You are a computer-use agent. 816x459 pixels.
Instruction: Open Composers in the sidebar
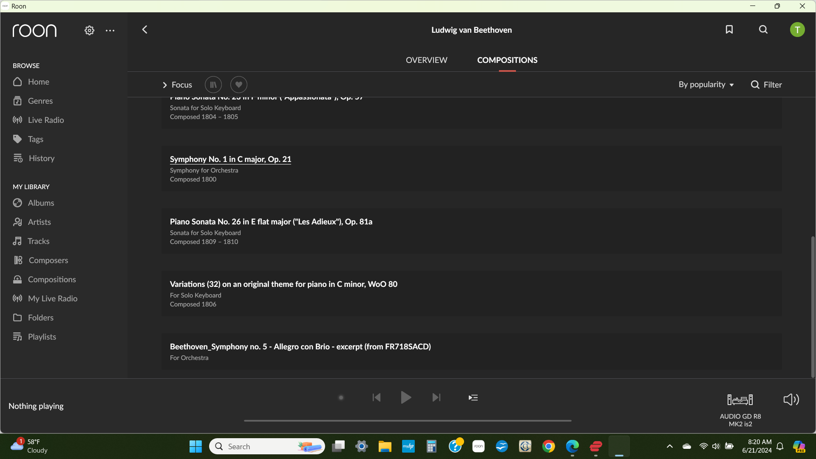48,260
